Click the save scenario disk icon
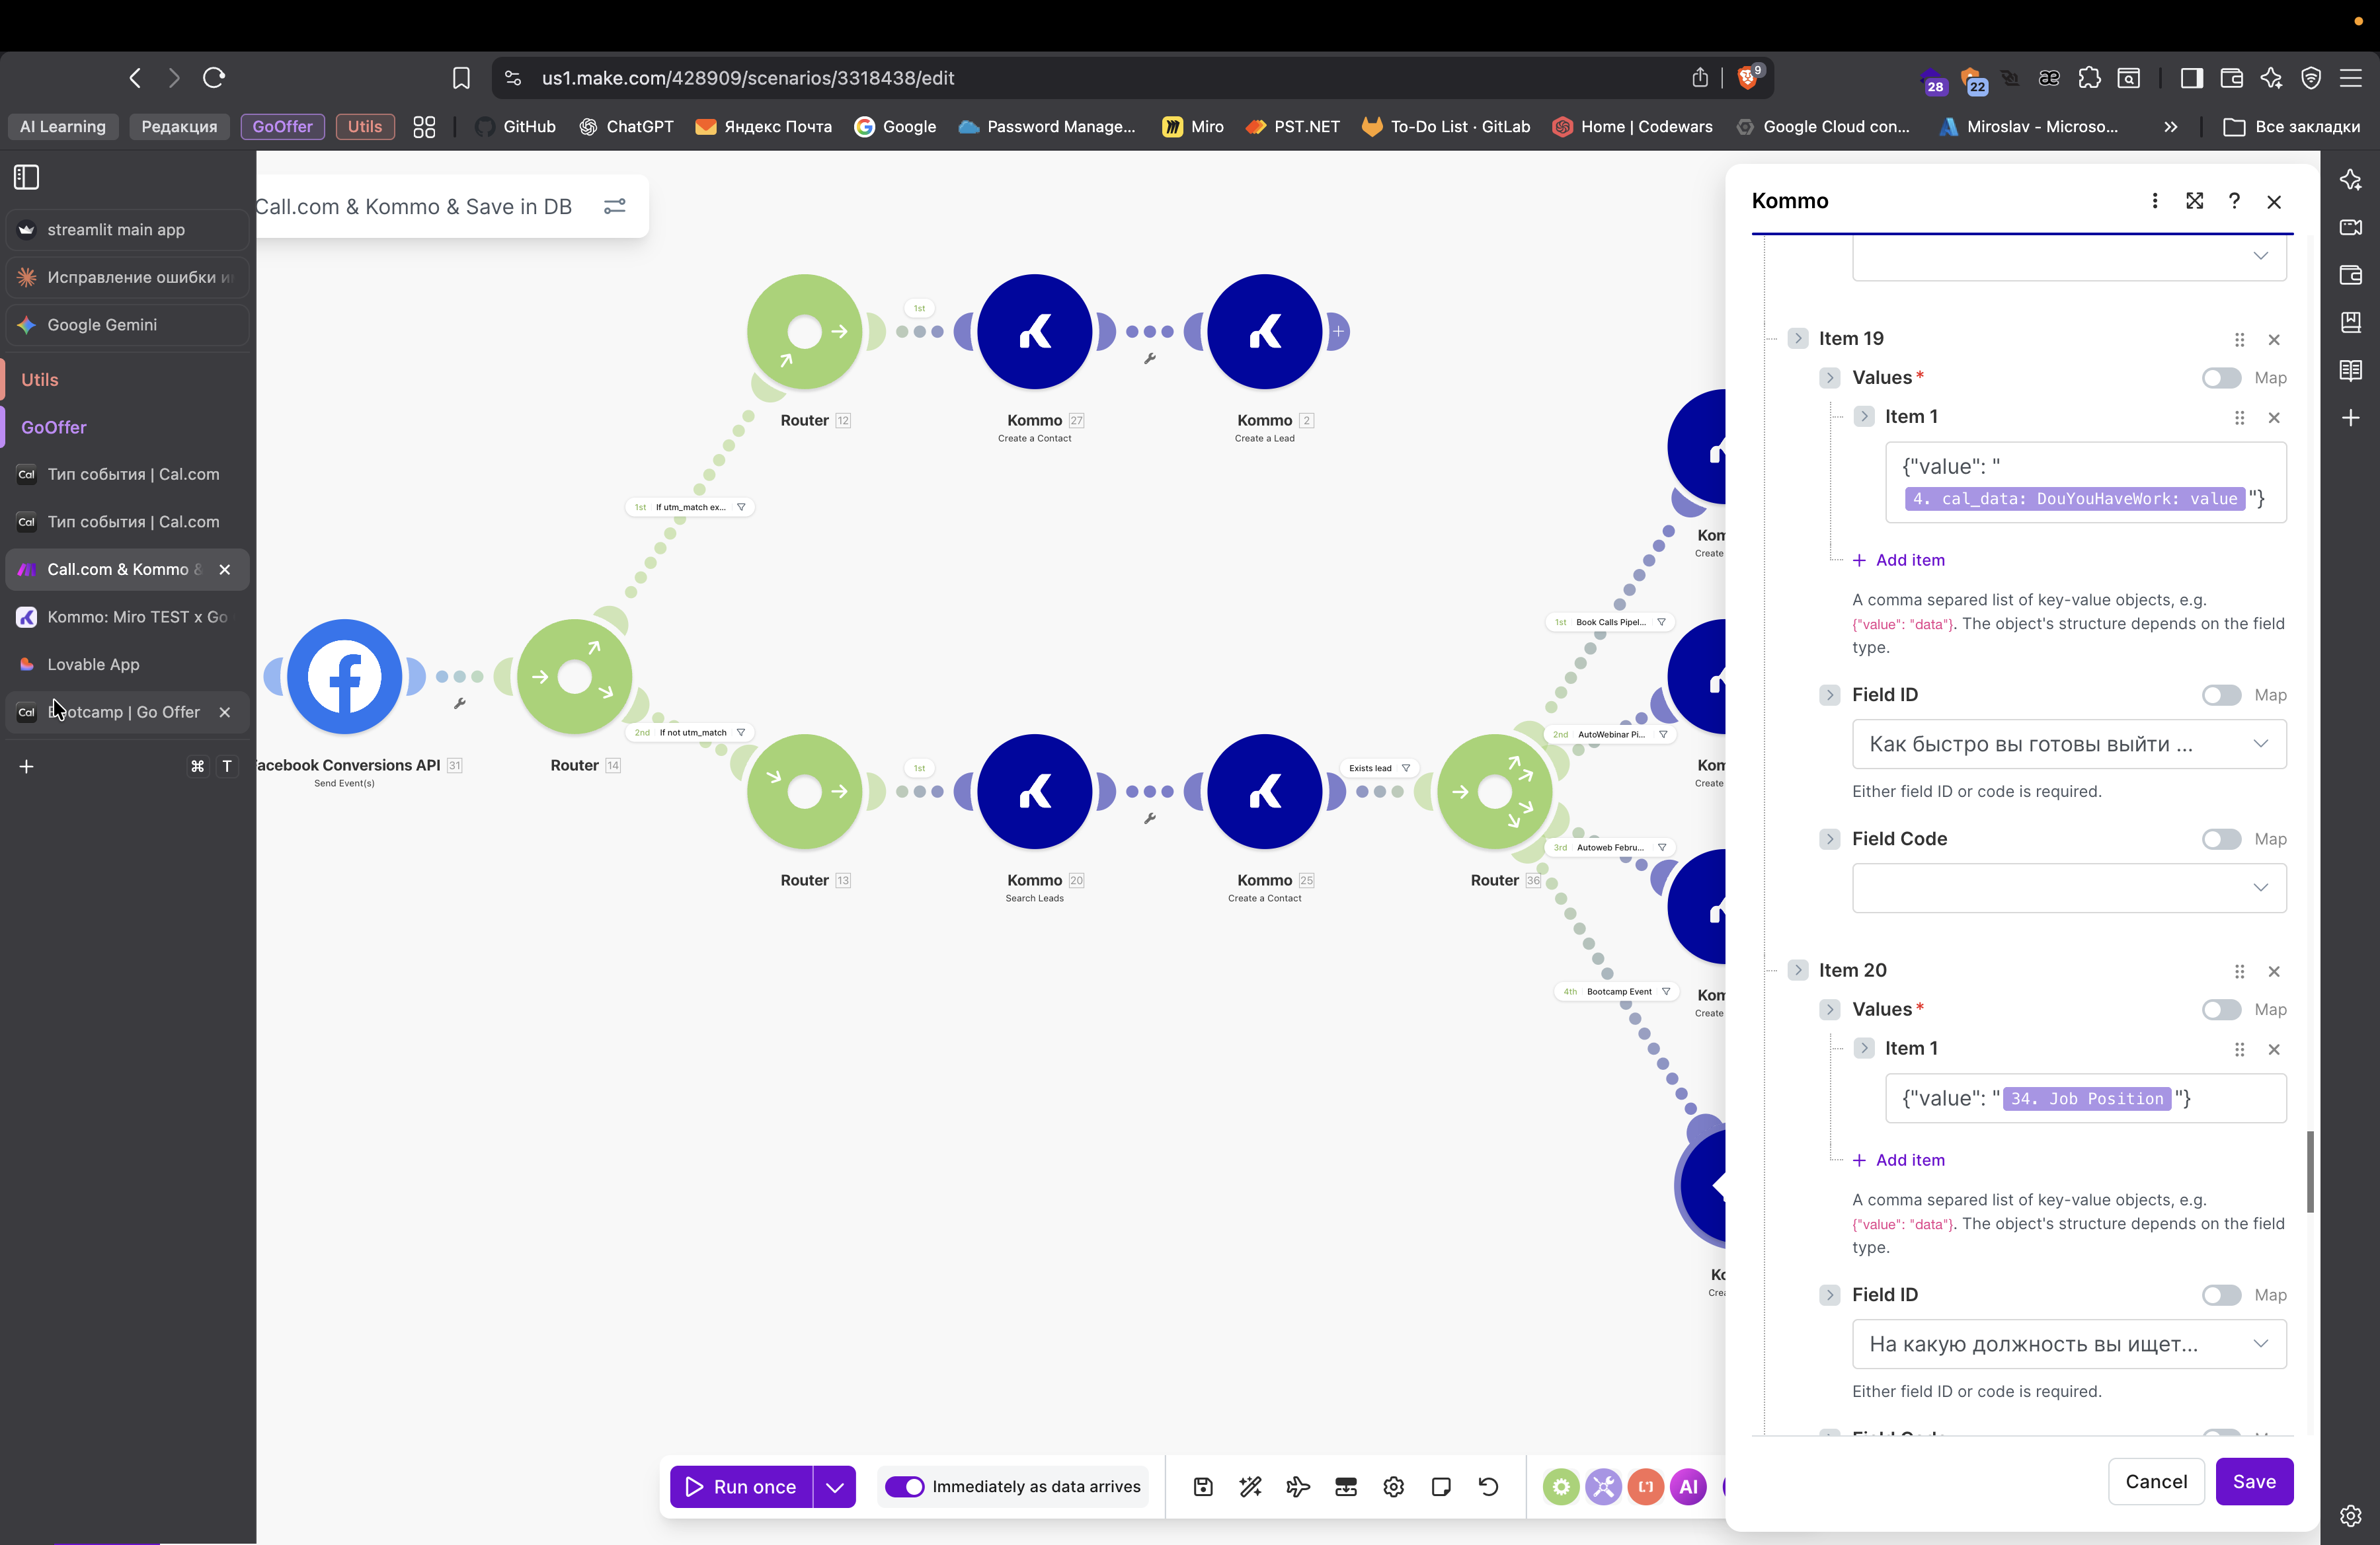This screenshot has height=1545, width=2380. 1203,1487
